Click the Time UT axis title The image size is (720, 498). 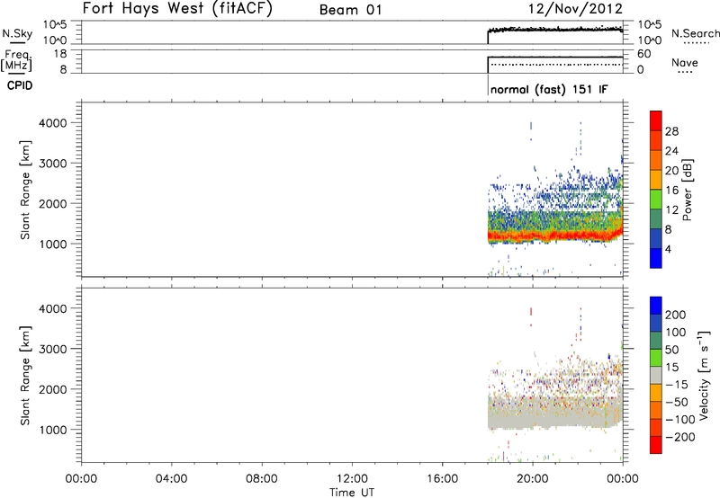tap(352, 493)
